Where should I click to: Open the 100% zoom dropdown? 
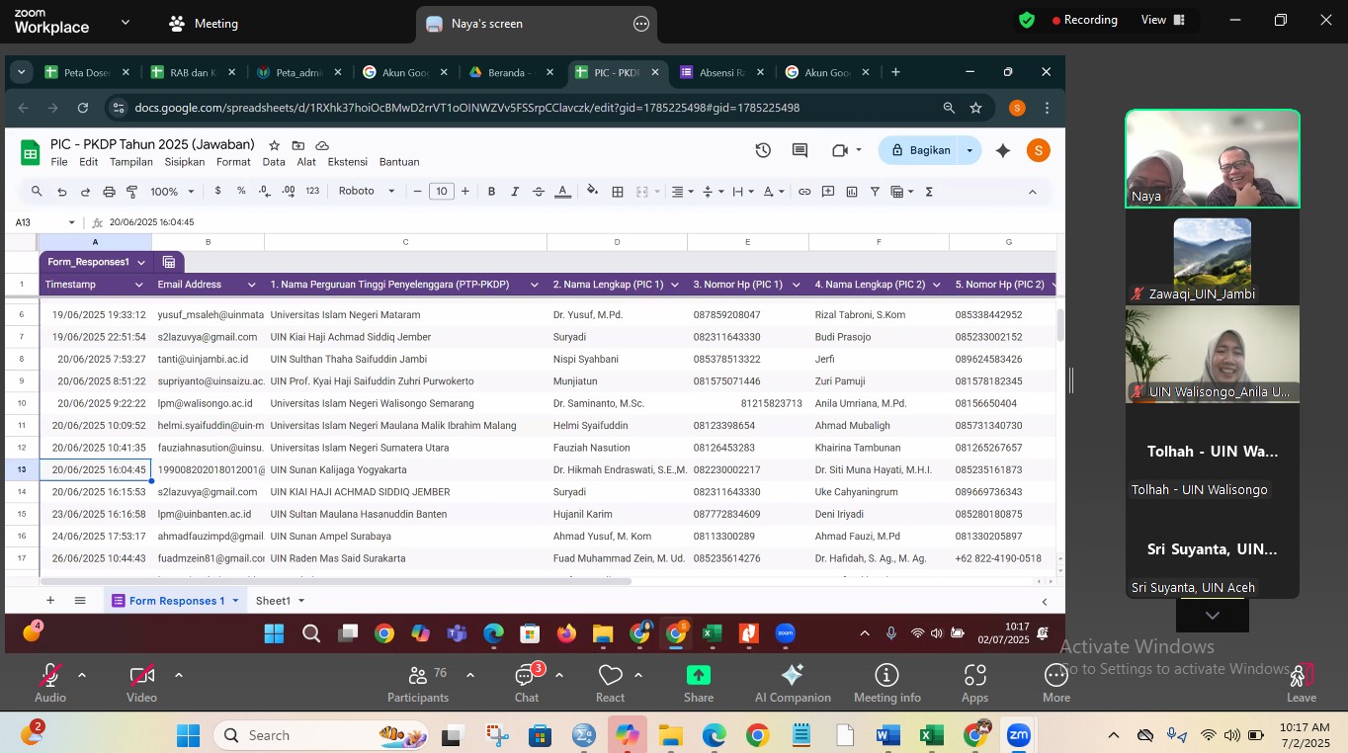(x=171, y=192)
